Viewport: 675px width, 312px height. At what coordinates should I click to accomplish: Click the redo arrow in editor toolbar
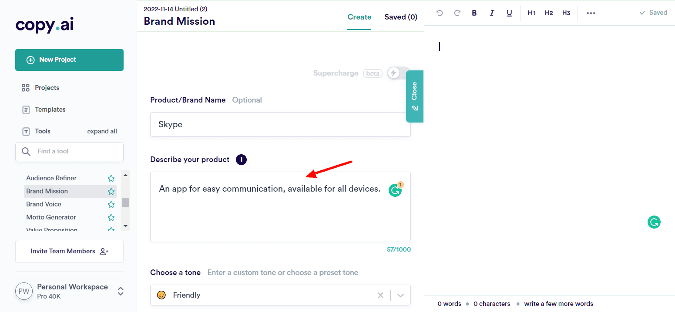[x=457, y=13]
